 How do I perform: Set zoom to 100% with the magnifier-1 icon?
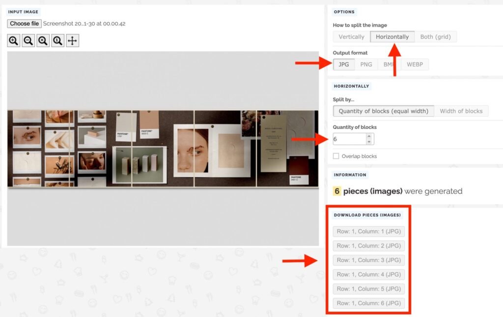[x=57, y=40]
